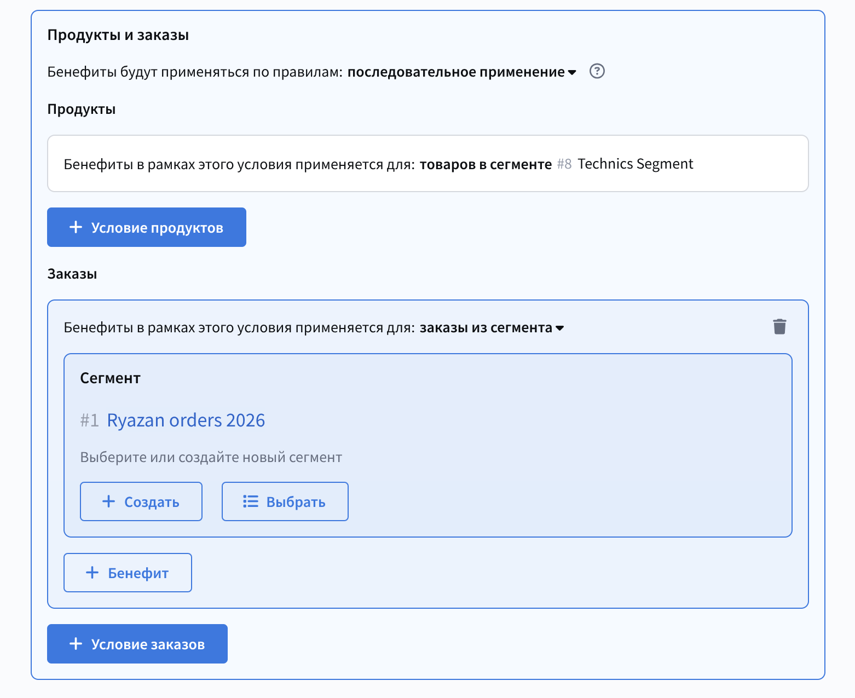Viewport: 855px width, 698px height.
Task: Click the plus icon beside Создать
Action: 109,501
